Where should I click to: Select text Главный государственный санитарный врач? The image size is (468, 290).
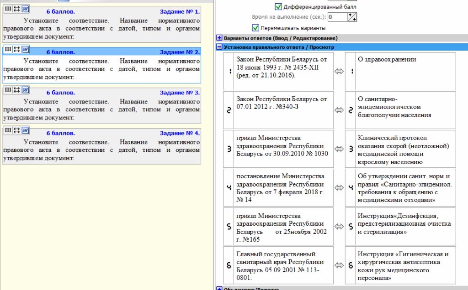[281, 266]
